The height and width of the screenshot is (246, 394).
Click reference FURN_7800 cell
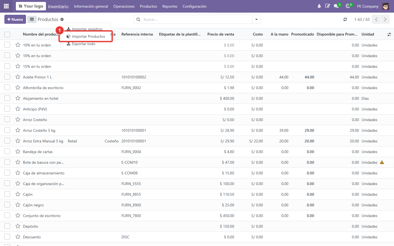(131, 216)
